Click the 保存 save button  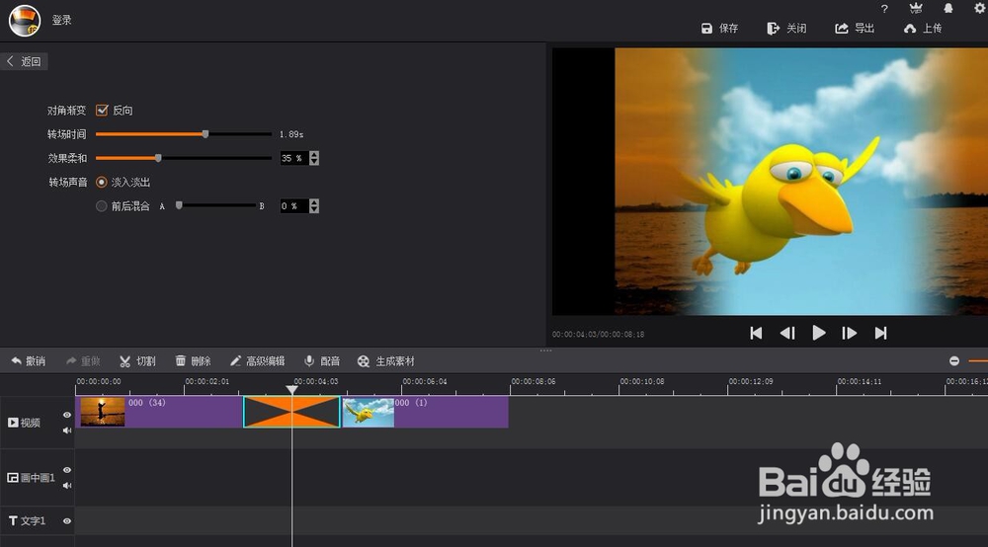pos(719,29)
